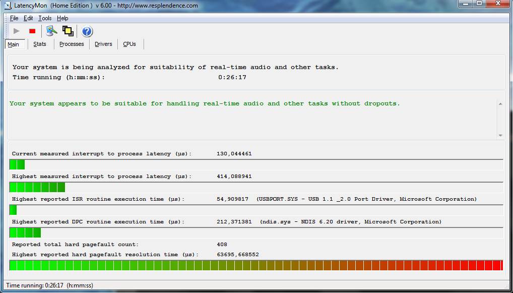Image resolution: width=513 pixels, height=293 pixels.
Task: Click the message box scroll down arrow
Action: point(500,135)
